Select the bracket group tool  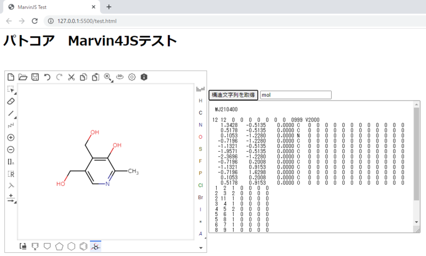(11, 162)
